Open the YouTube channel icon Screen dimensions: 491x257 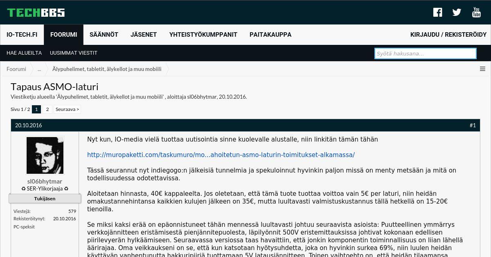click(x=476, y=12)
